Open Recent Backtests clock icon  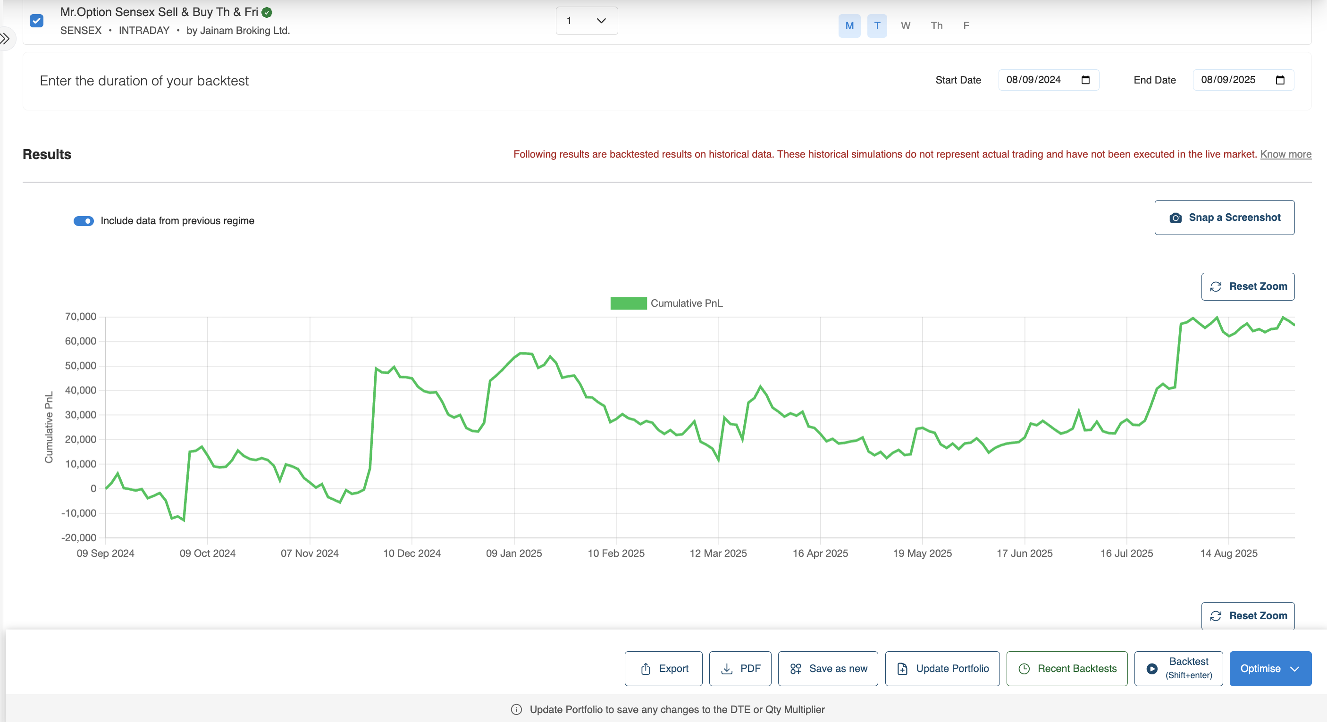[1024, 669]
